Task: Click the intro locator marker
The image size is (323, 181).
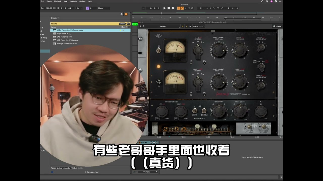Action: pos(135,24)
